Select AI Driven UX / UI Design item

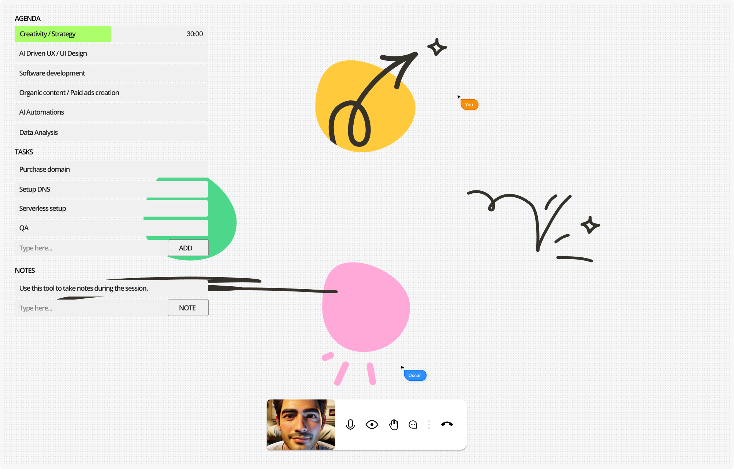(x=111, y=53)
